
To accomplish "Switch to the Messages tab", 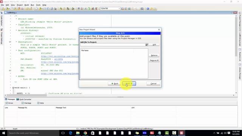I will point(10,99).
